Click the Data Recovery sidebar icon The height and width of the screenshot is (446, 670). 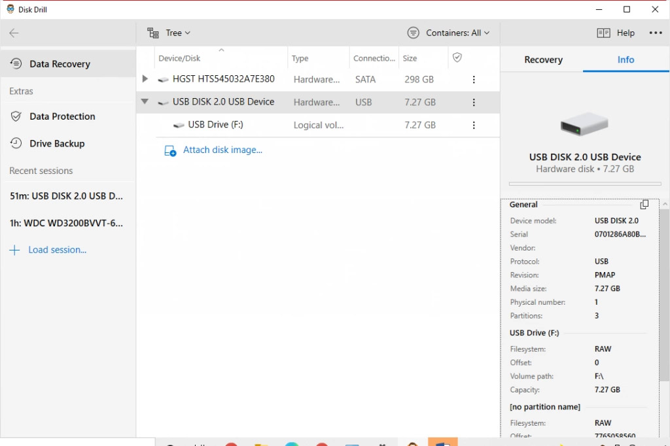click(16, 63)
